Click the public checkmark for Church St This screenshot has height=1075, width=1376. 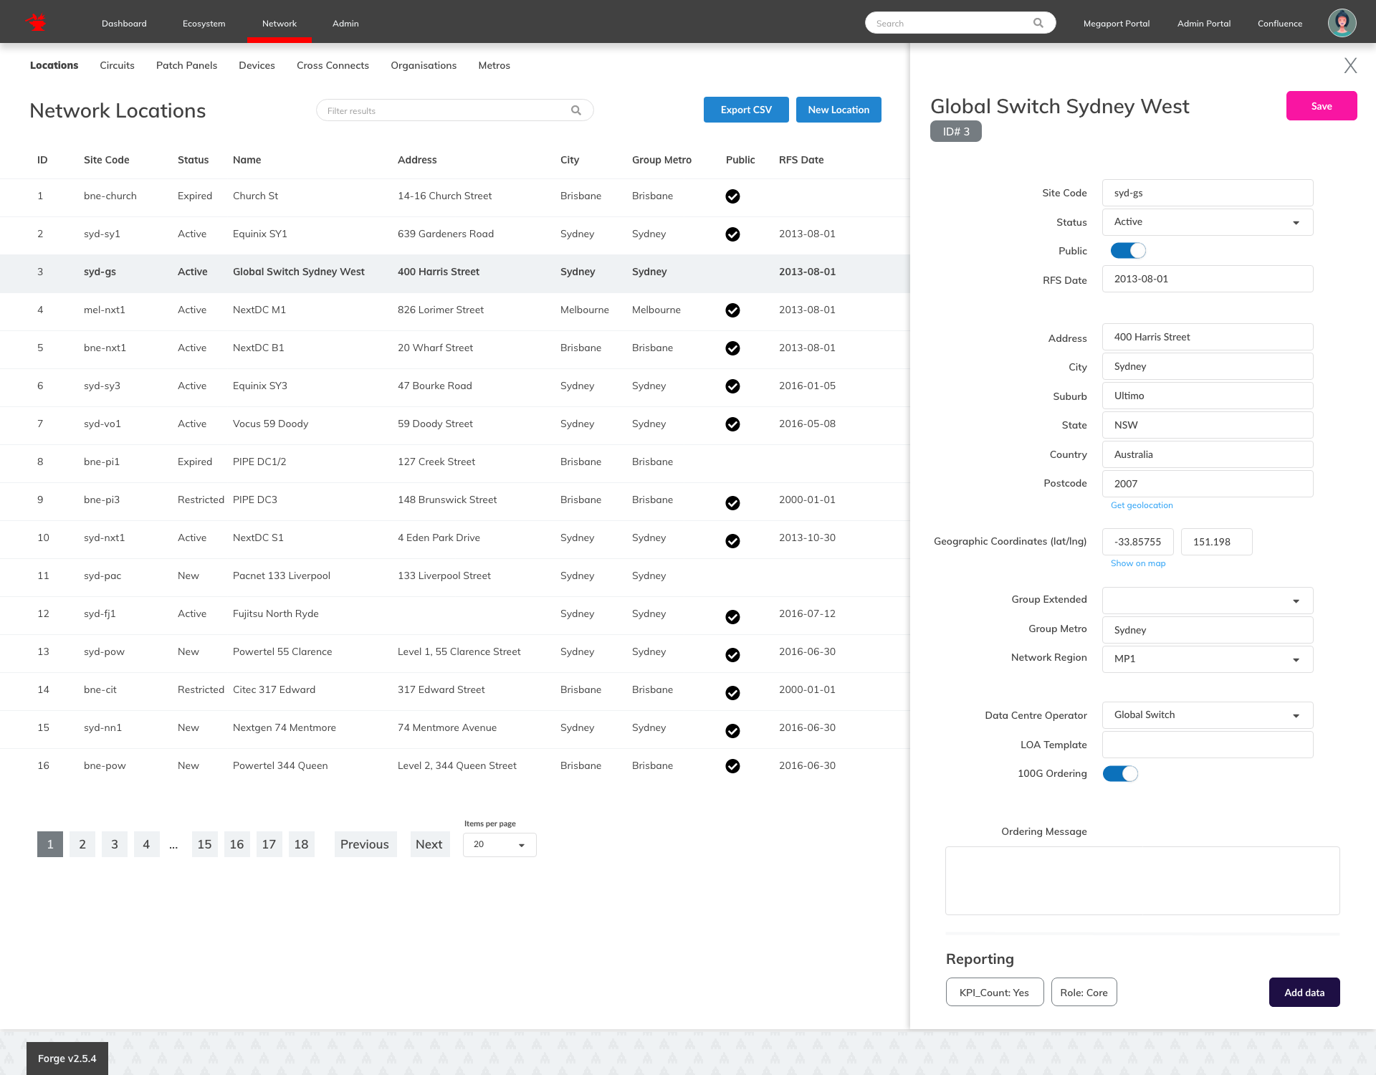click(732, 196)
